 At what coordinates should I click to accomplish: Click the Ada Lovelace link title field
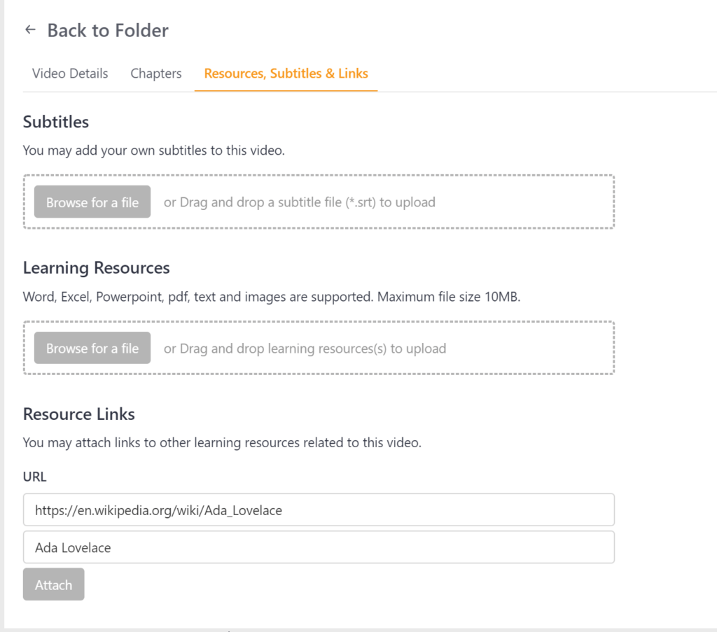coord(319,547)
